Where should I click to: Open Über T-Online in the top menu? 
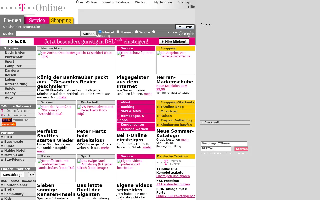(x=86, y=2)
